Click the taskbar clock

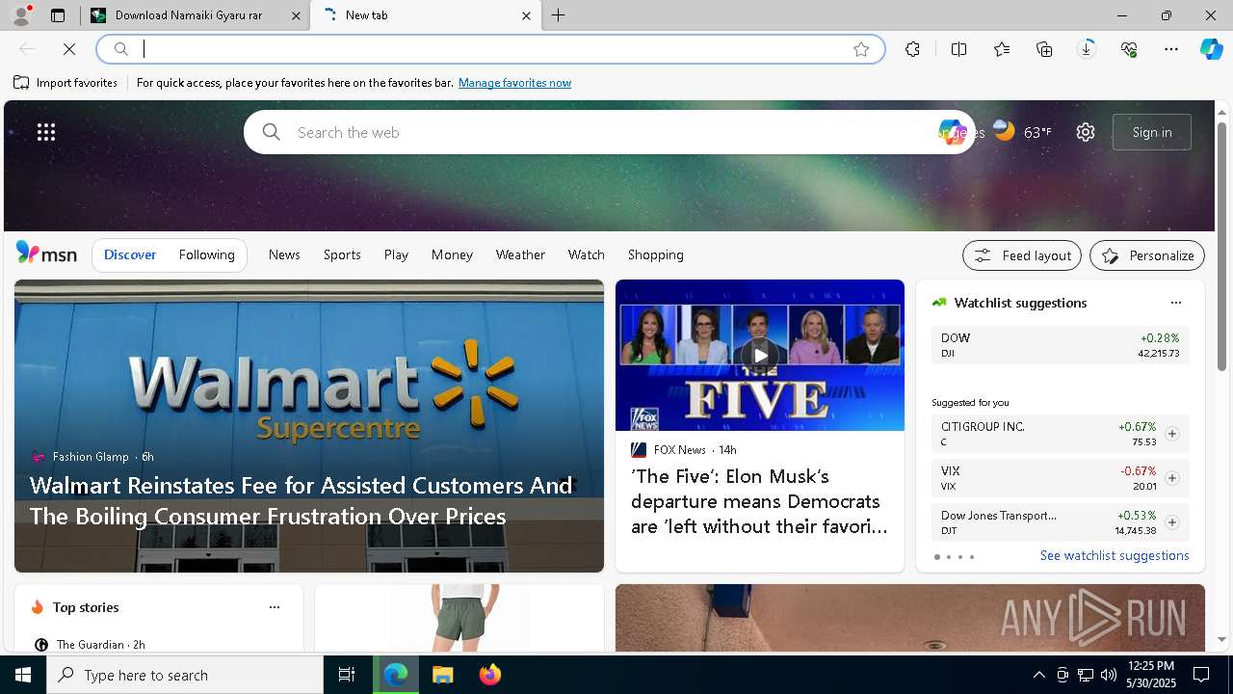pos(1150,675)
